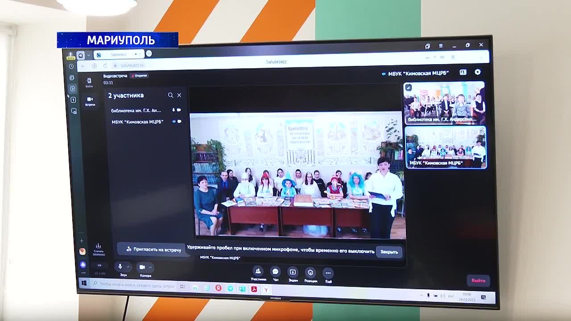Leave the meeting with Выйти button
This screenshot has width=571, height=321.
pyautogui.click(x=478, y=280)
